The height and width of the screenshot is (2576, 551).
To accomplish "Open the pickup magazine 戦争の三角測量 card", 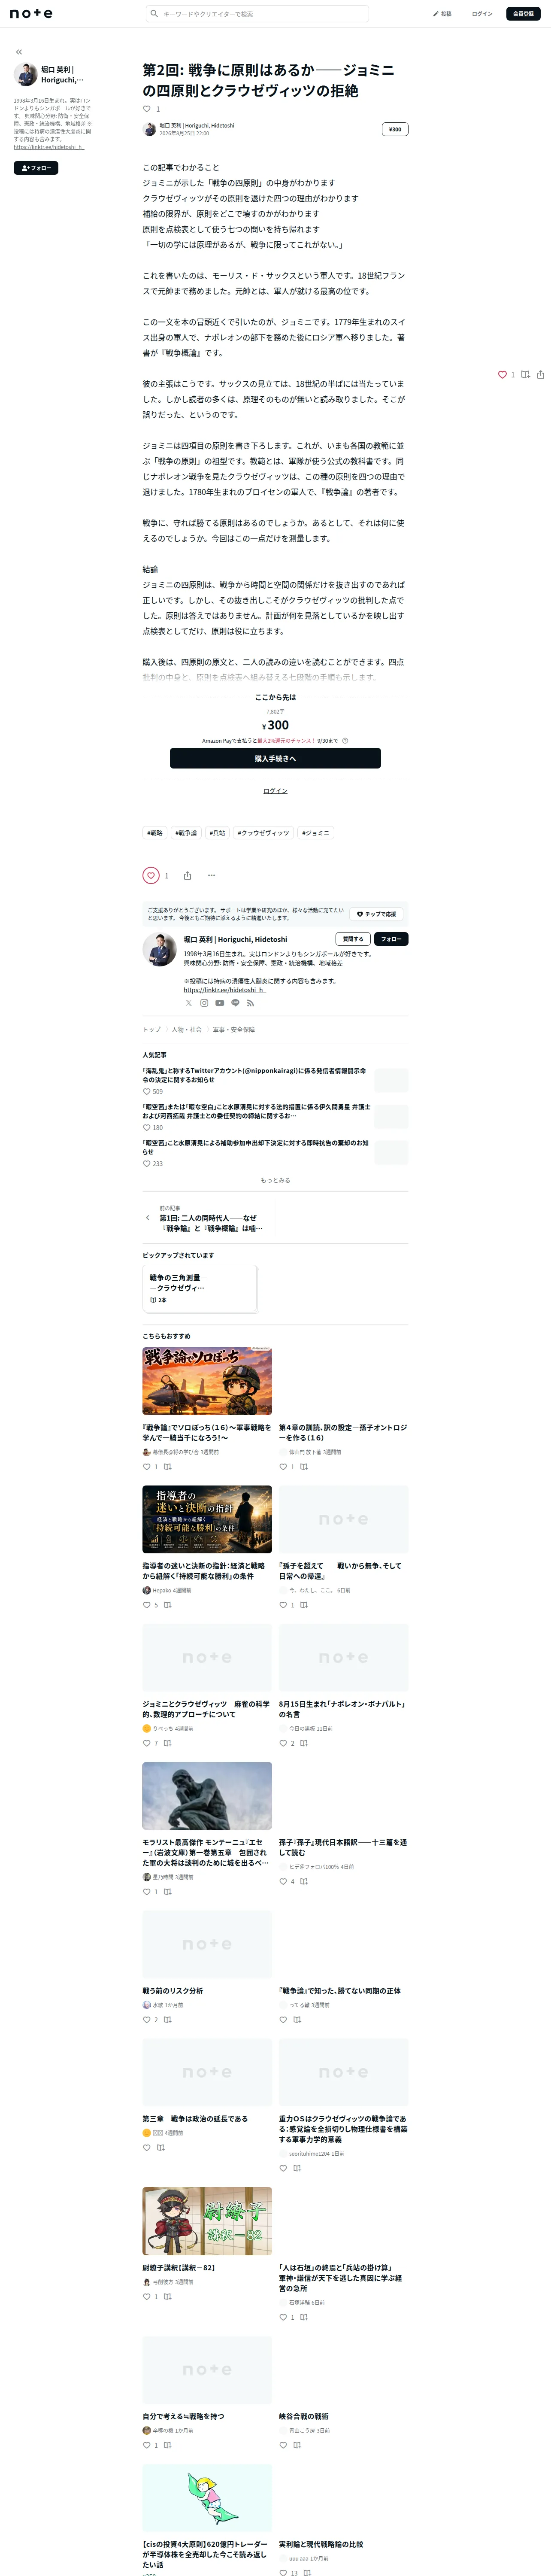I will (x=199, y=1288).
